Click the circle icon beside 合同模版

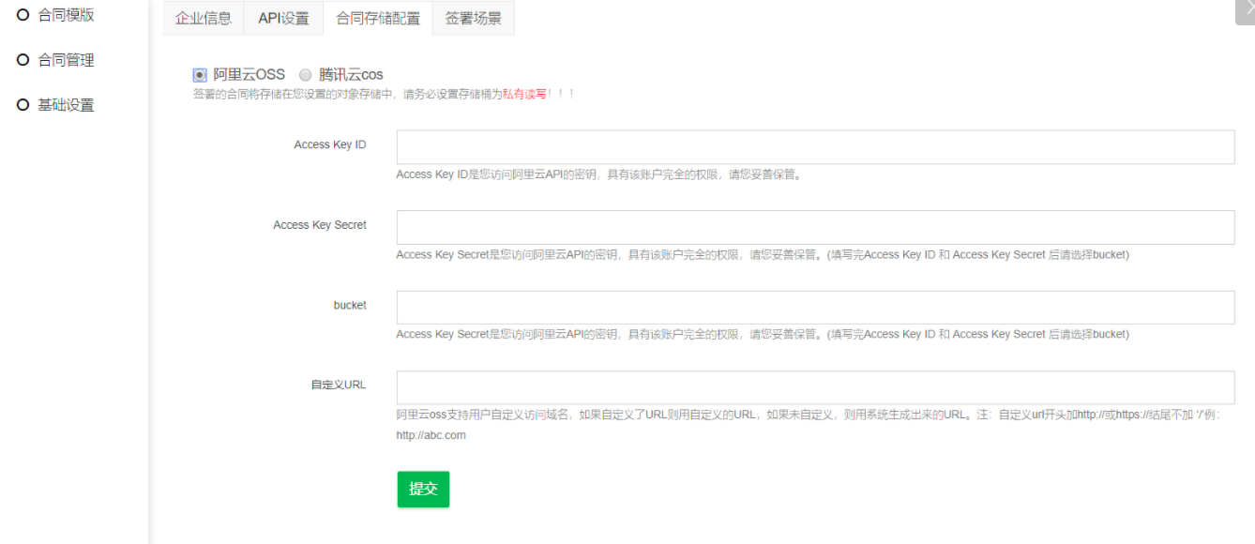click(x=23, y=14)
